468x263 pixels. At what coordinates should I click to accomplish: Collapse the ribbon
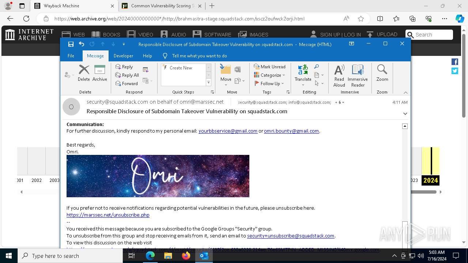(405, 92)
